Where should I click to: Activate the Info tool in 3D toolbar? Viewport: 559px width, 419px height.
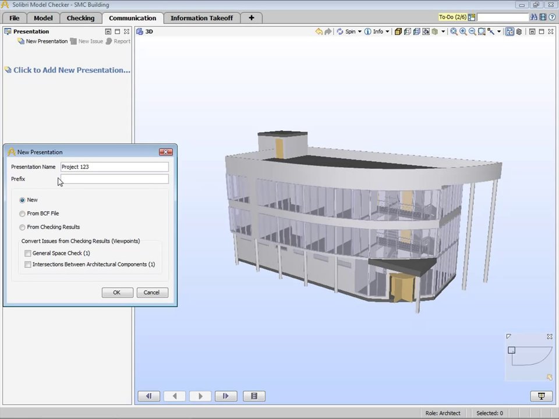point(374,31)
